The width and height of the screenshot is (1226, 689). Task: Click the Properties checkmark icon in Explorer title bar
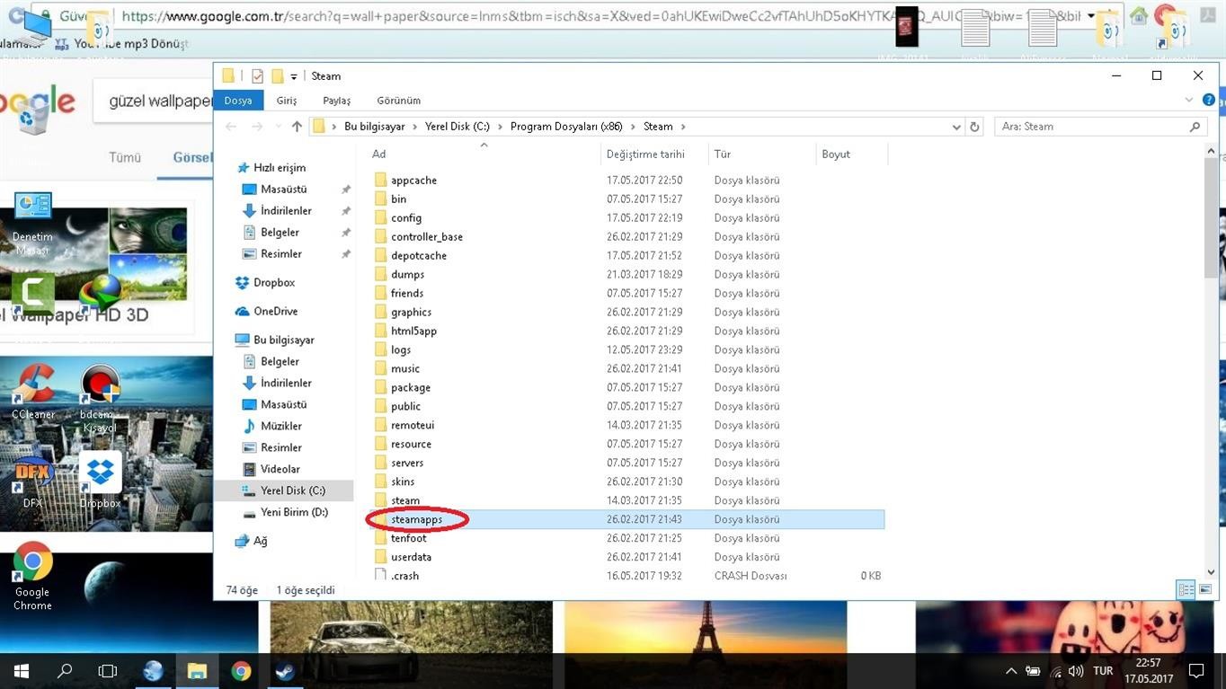[x=257, y=76]
